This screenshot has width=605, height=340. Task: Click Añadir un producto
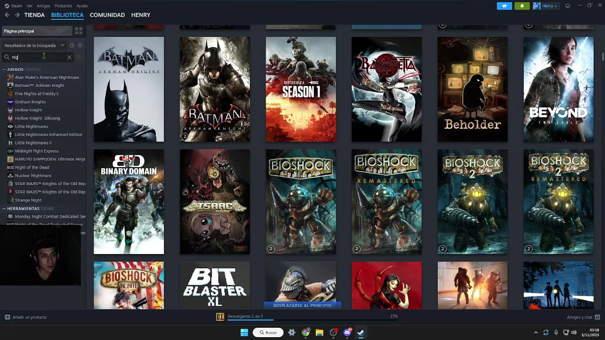pyautogui.click(x=29, y=317)
